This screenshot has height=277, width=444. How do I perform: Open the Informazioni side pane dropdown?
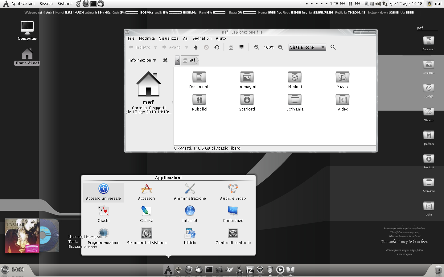142,60
